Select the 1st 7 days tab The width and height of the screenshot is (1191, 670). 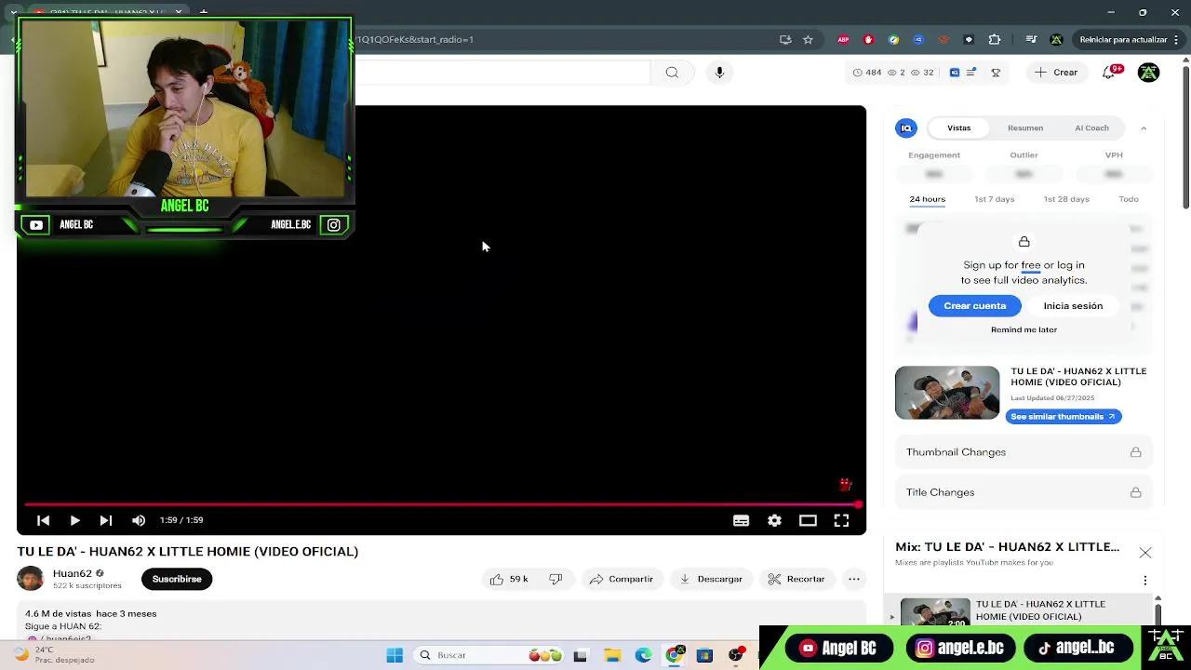coord(994,199)
